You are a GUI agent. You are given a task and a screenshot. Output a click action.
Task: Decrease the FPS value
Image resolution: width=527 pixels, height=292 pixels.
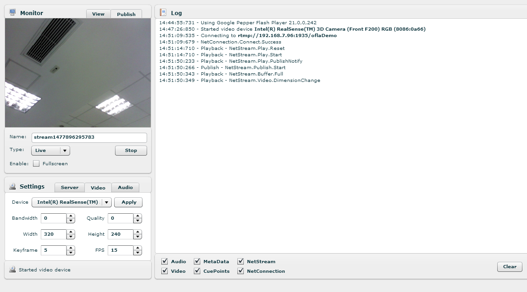tap(137, 253)
